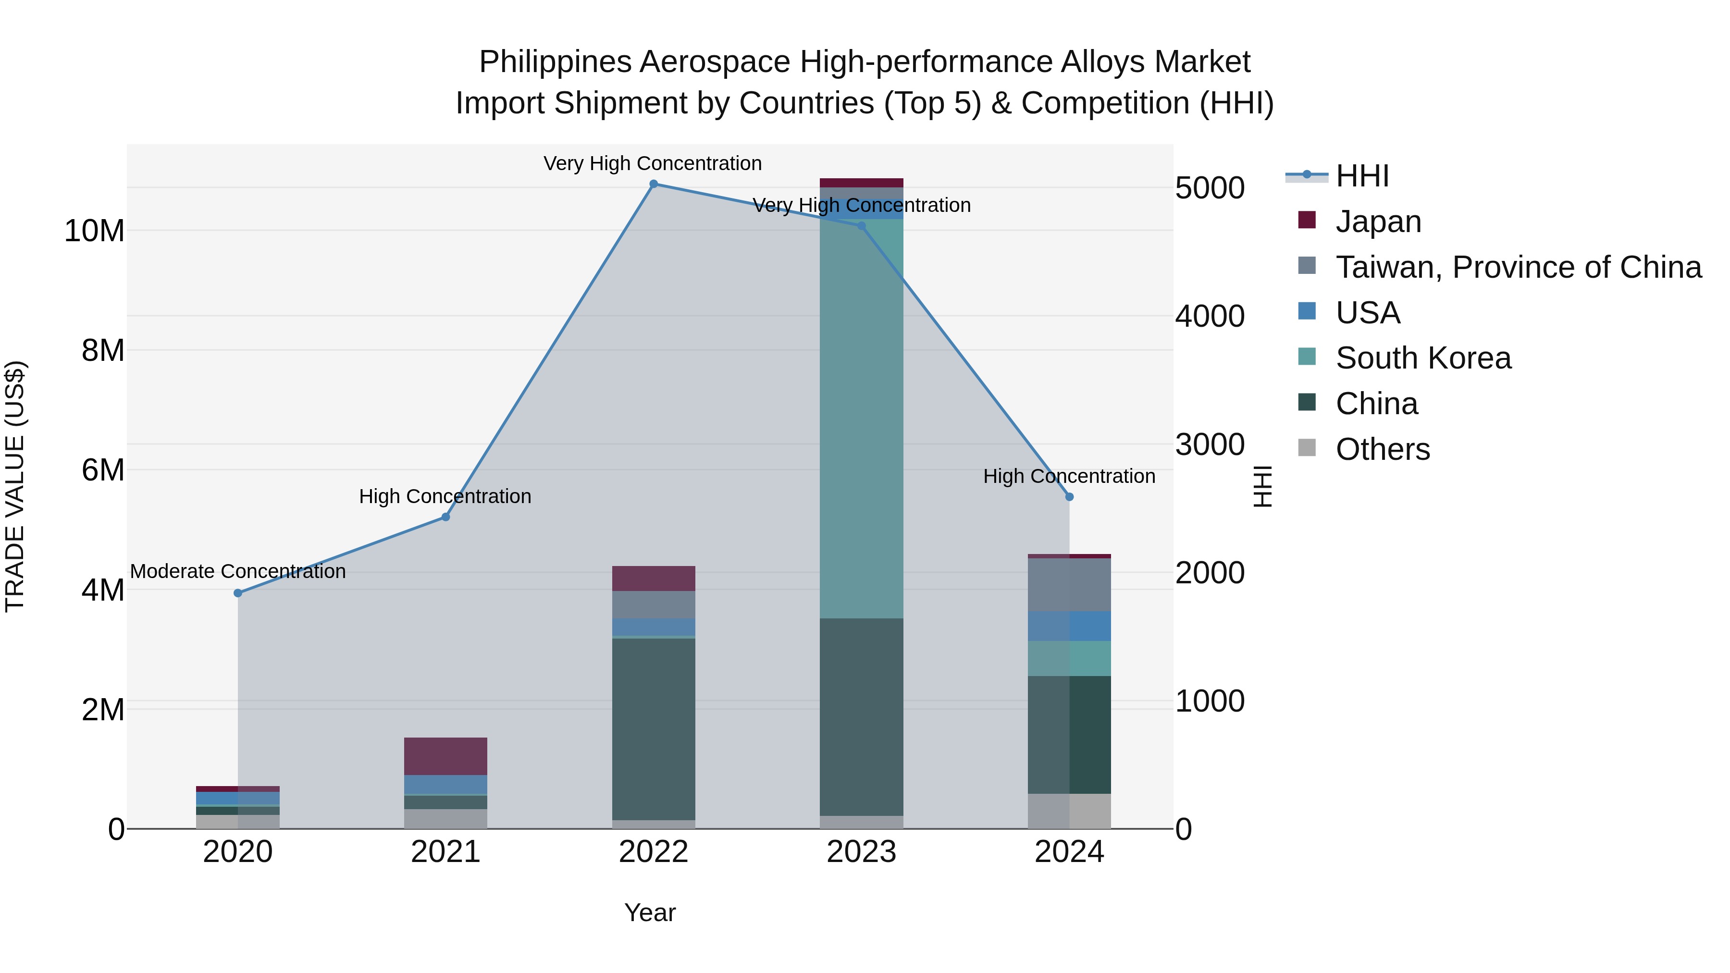Toggle the Others legend label
The width and height of the screenshot is (1730, 973).
tap(1383, 449)
